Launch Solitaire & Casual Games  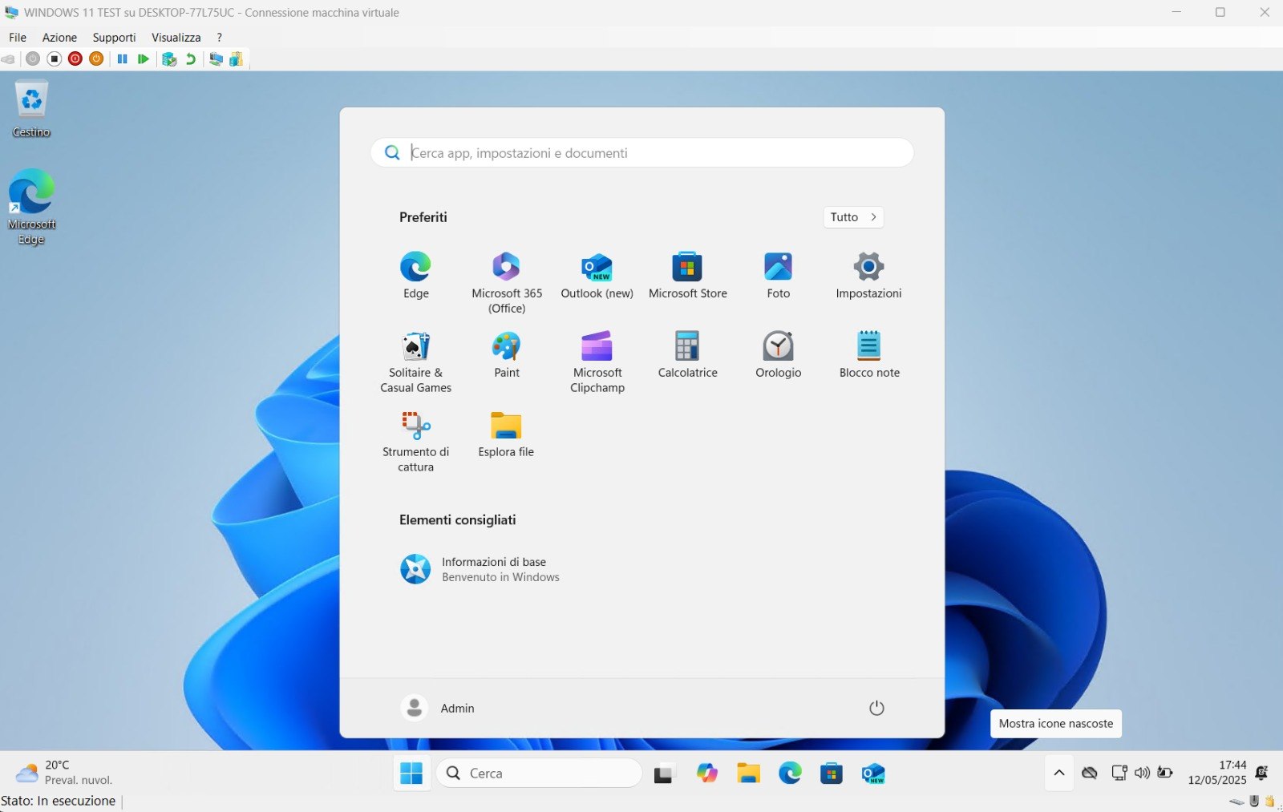(415, 362)
